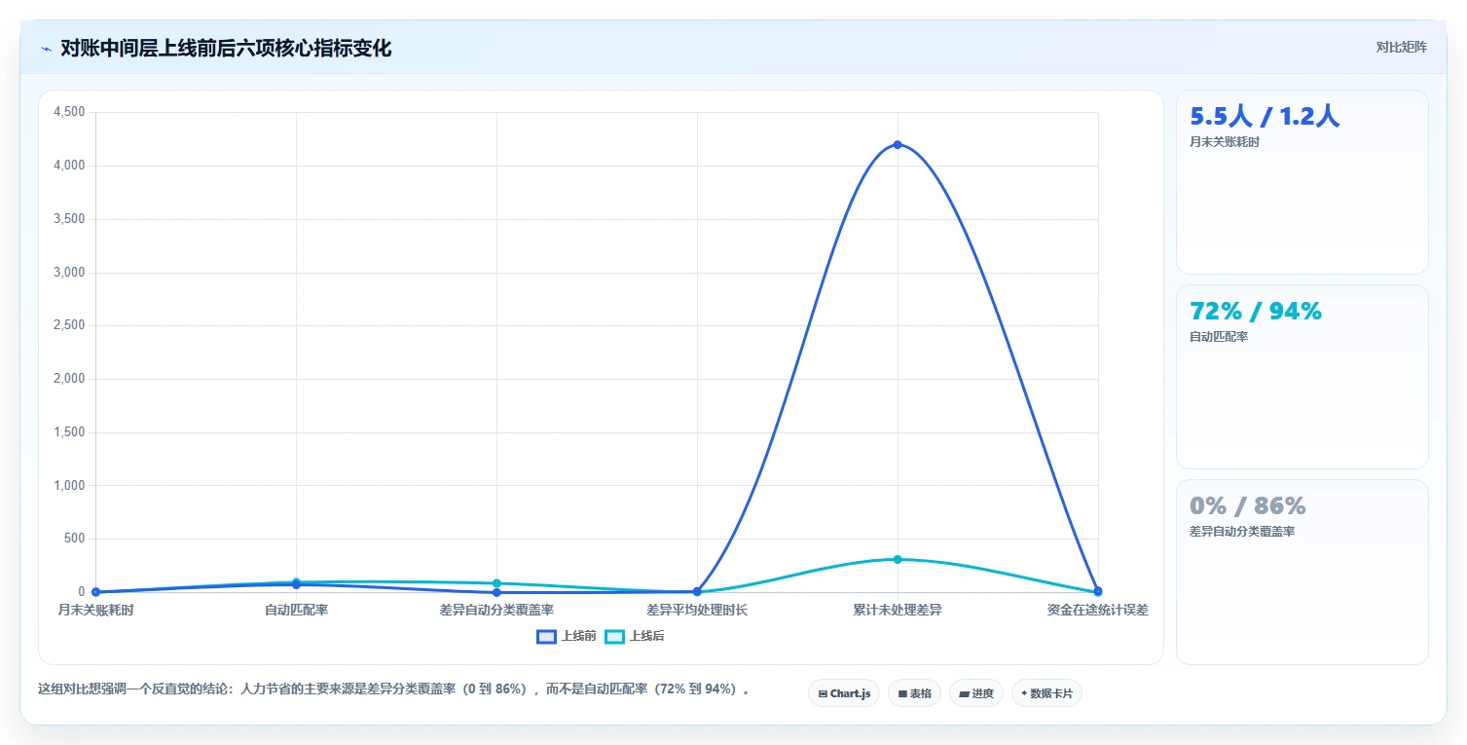
Task: Click the 差异自动分类覆盖率 caption in the third card
Action: pyautogui.click(x=1241, y=532)
